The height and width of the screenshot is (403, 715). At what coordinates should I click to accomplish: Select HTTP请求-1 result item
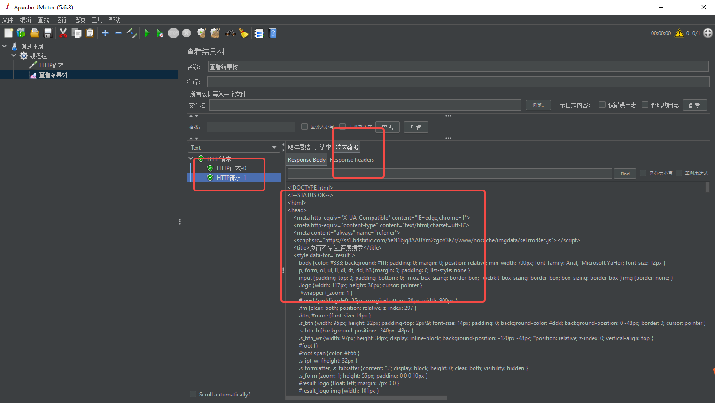[231, 177]
